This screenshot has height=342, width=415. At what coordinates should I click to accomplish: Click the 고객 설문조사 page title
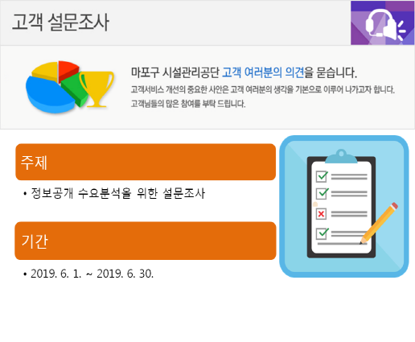tap(60, 23)
